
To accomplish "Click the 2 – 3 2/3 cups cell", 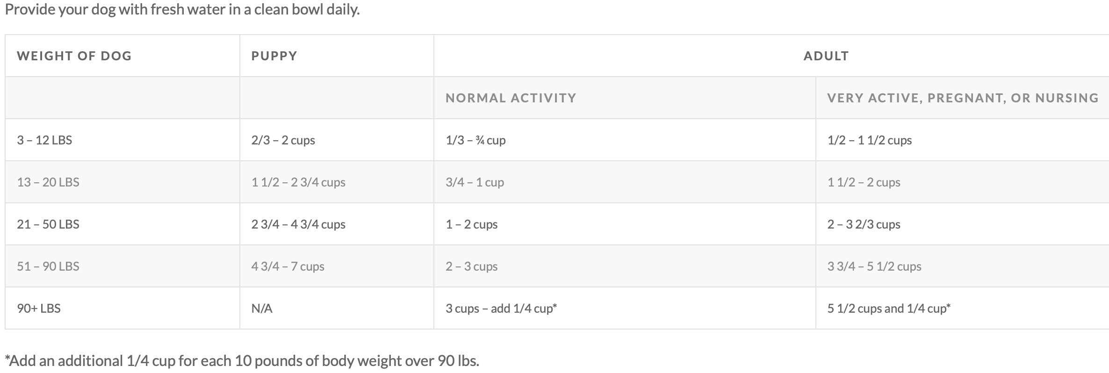I will [864, 224].
